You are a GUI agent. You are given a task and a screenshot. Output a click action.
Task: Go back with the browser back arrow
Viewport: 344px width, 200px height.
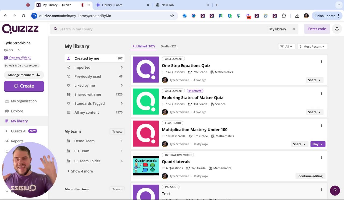[x=6, y=16]
